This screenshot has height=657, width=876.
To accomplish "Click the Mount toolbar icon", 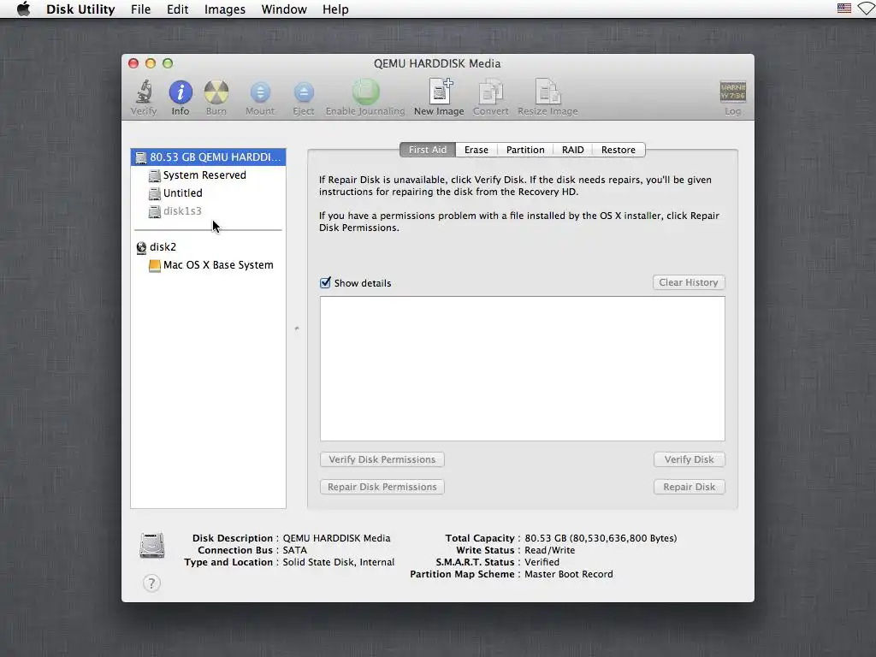I will [x=260, y=92].
